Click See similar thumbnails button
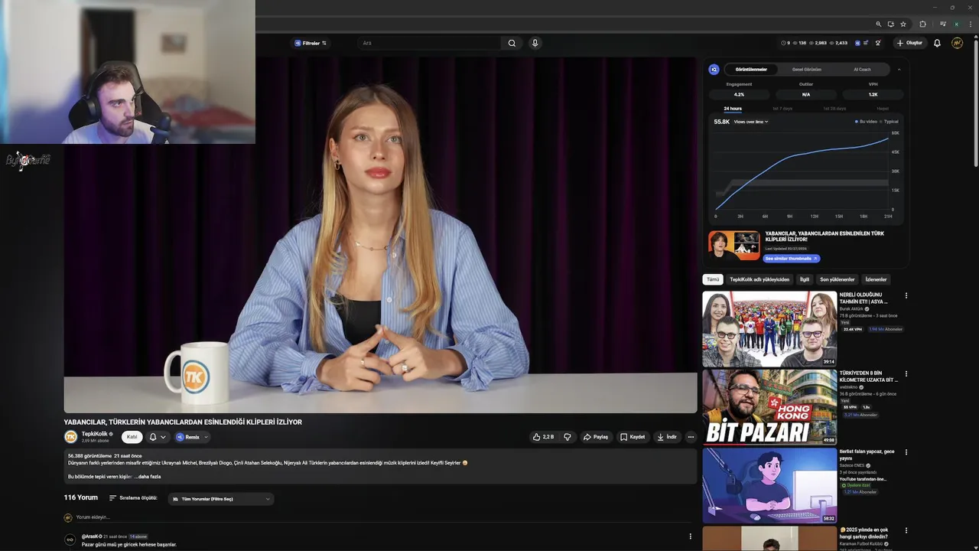The image size is (979, 551). click(792, 259)
